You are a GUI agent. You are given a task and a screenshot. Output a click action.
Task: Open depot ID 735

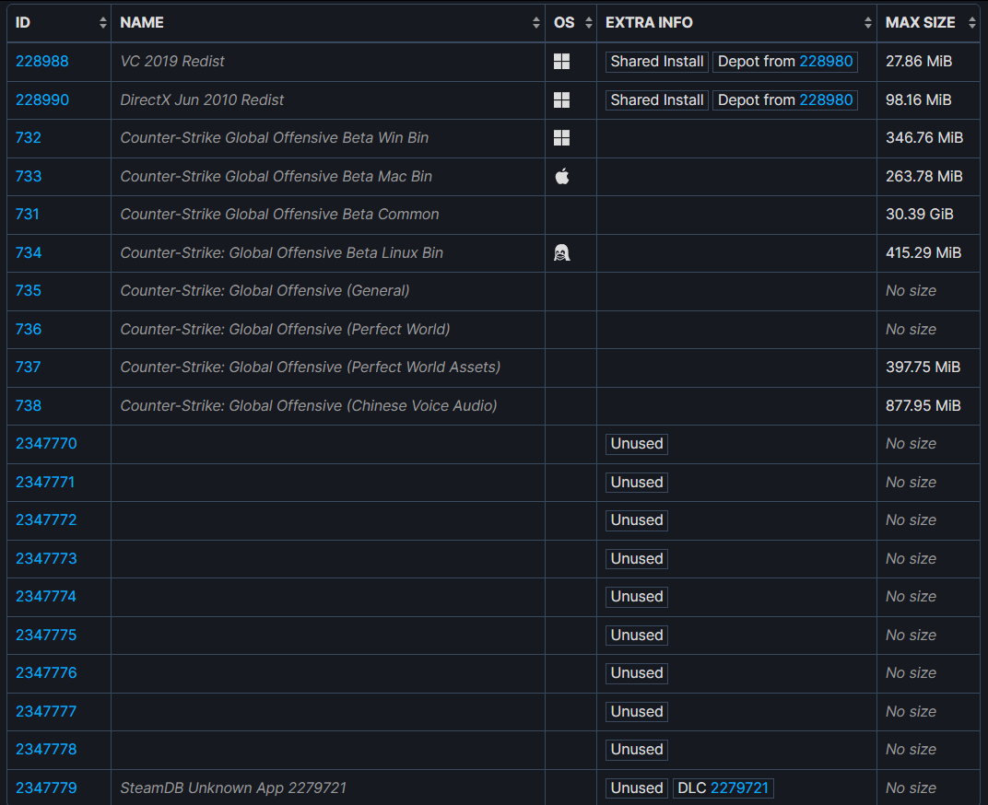(x=29, y=290)
